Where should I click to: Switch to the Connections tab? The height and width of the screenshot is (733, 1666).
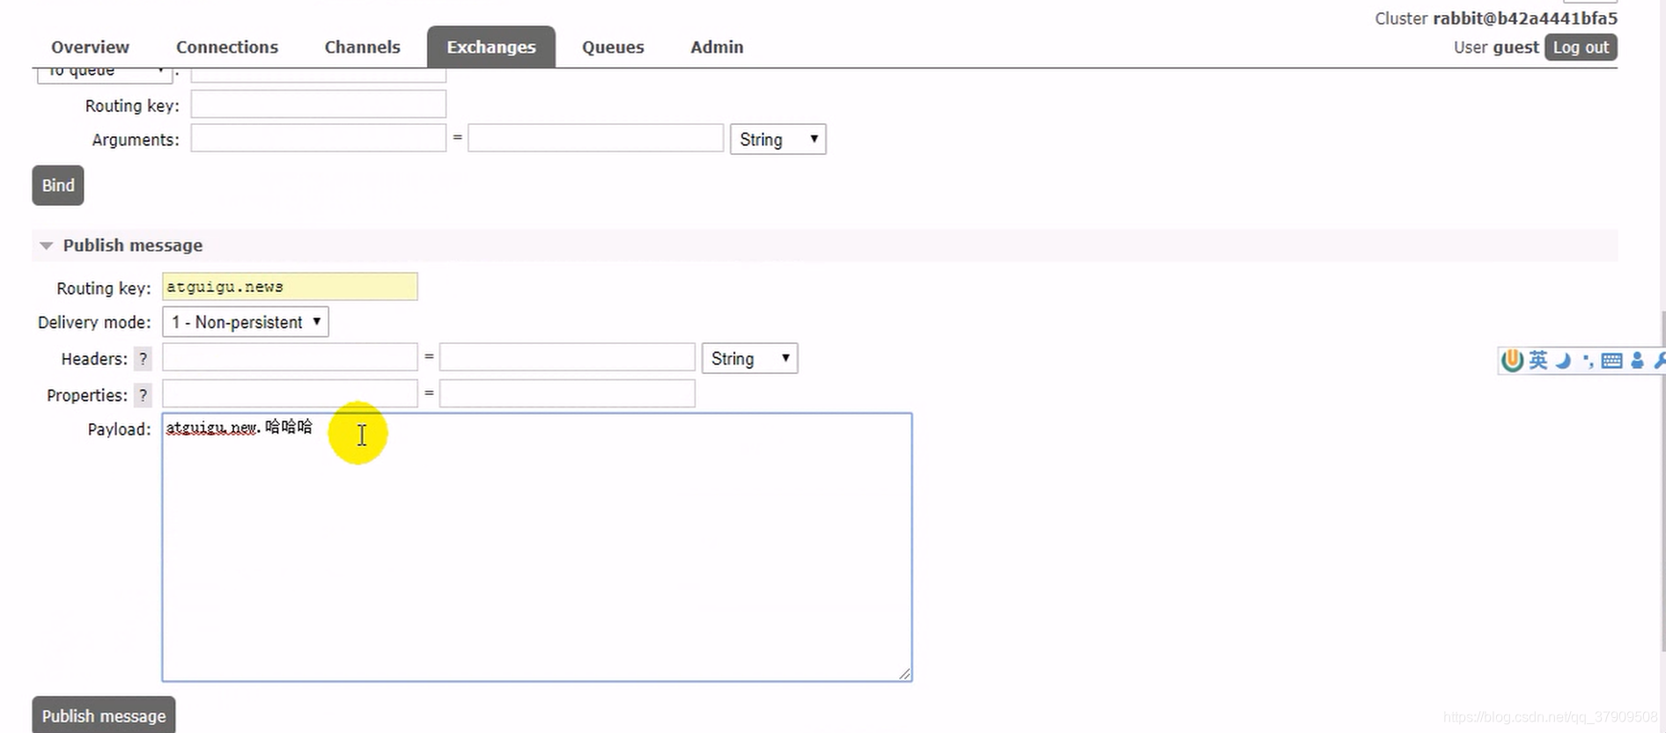(x=227, y=47)
